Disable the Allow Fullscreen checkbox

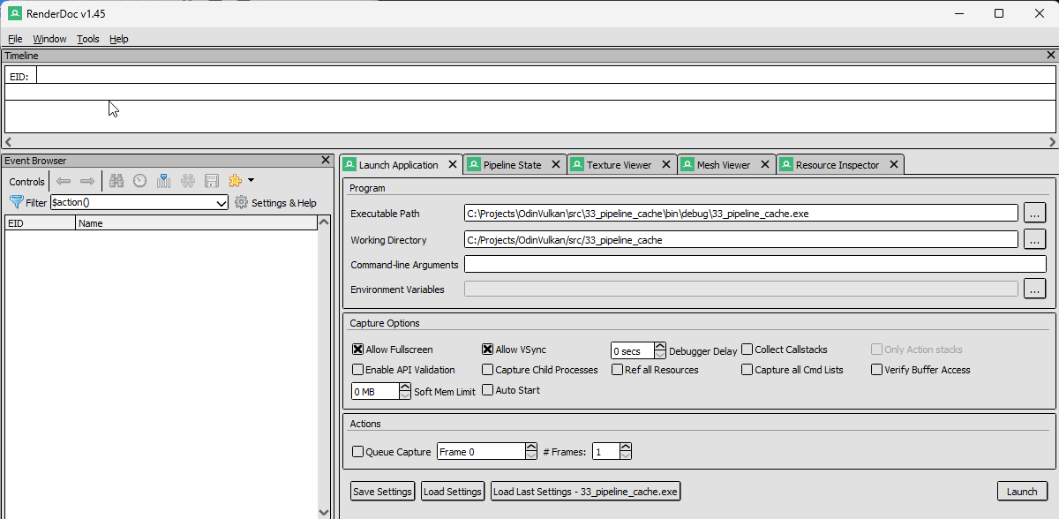point(357,350)
